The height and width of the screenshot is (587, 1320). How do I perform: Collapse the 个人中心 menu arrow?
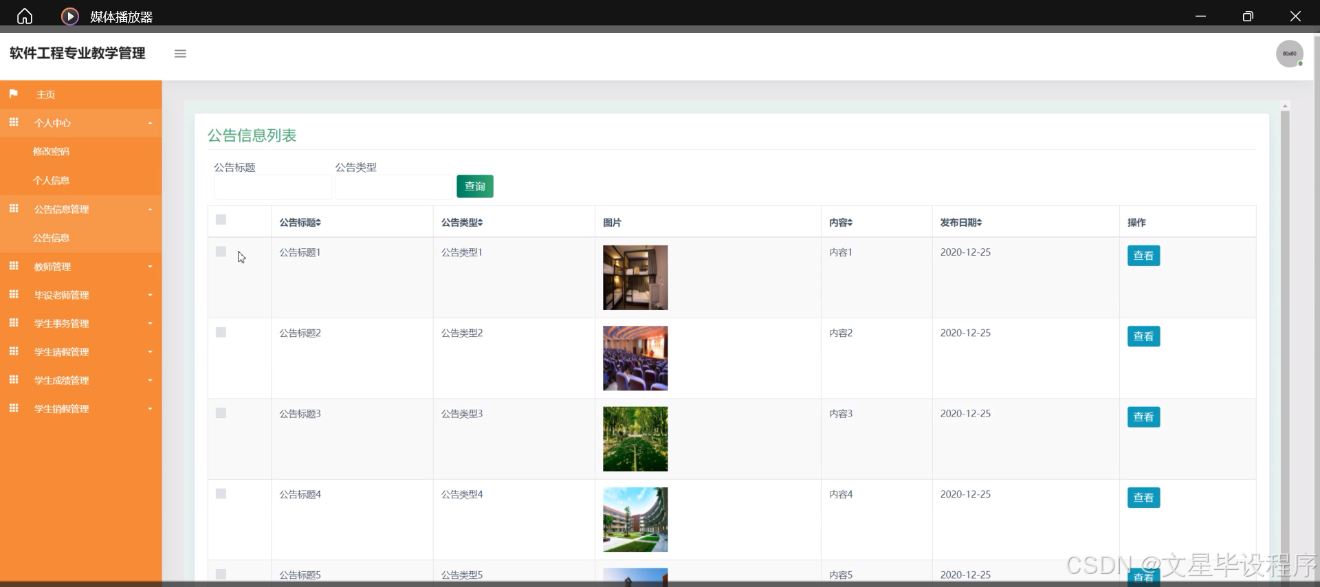pyautogui.click(x=150, y=123)
